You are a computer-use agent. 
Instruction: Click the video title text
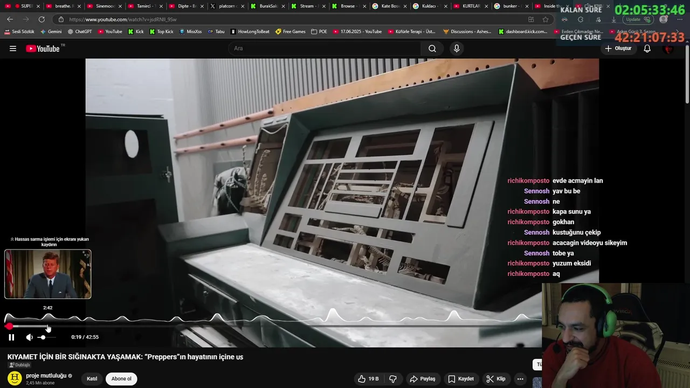coord(125,357)
